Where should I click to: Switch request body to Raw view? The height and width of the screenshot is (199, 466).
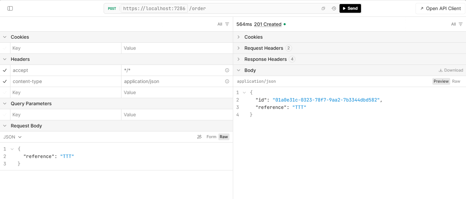(224, 137)
